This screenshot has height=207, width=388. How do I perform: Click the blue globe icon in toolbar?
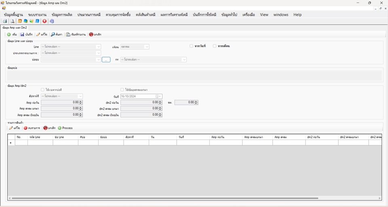(x=25, y=21)
